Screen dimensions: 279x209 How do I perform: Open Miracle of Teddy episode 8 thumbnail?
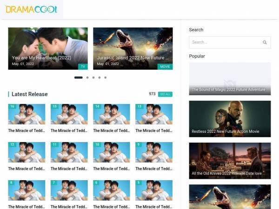click(x=27, y=190)
